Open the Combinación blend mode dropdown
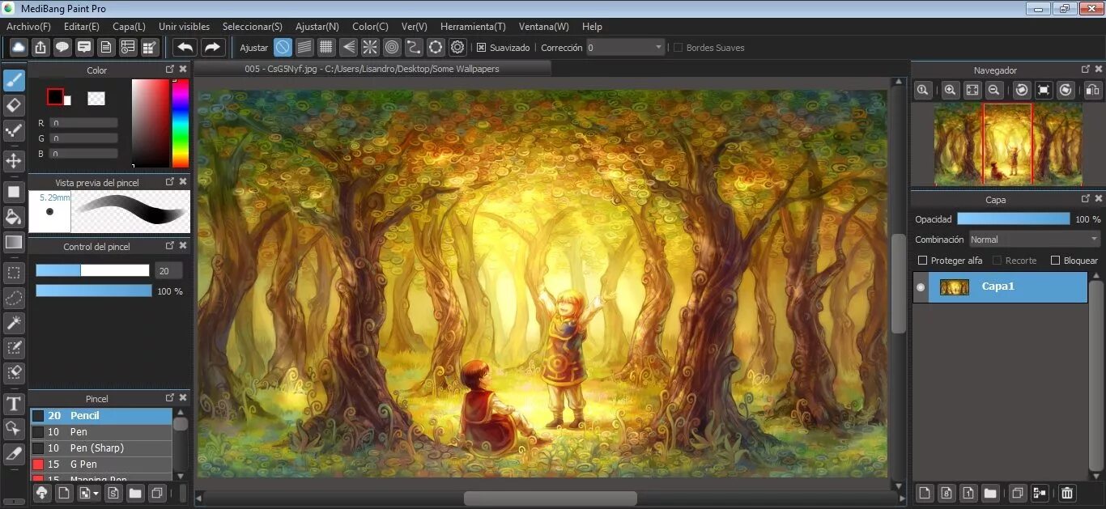The image size is (1106, 509). [x=1034, y=240]
